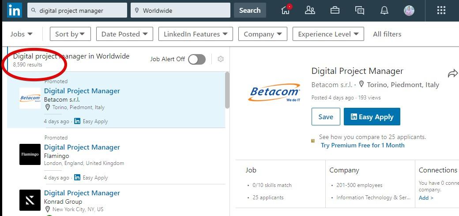Open Betacom Digital Project Manager listing

(82, 91)
